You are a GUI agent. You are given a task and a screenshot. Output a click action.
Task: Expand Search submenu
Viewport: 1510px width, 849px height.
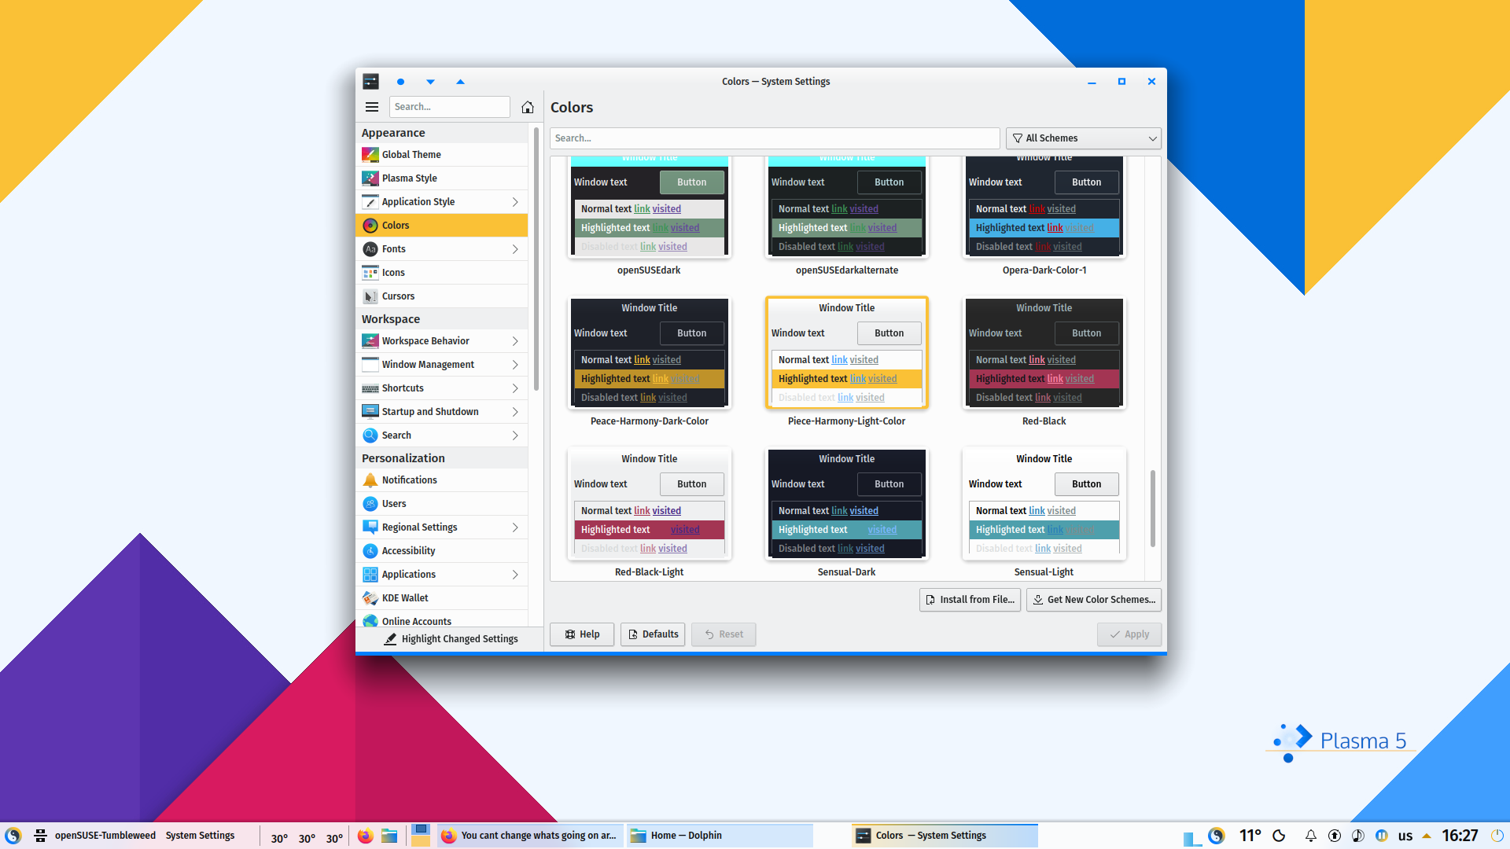pos(515,436)
